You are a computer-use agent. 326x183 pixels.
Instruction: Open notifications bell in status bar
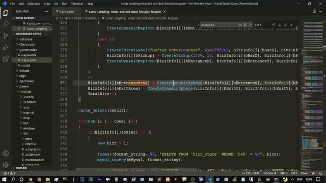coord(320,173)
